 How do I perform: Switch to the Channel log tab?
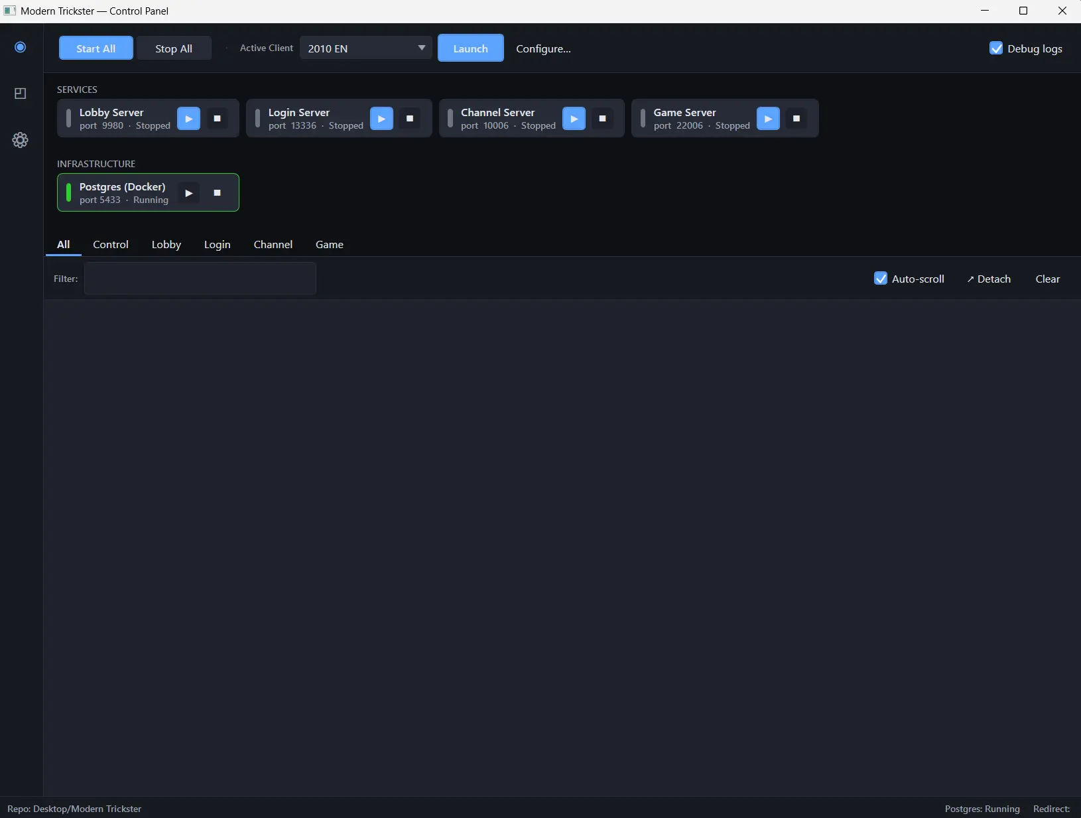tap(273, 244)
